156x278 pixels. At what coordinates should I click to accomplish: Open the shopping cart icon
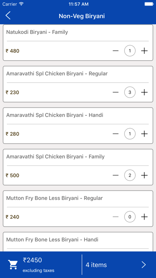pyautogui.click(x=13, y=265)
